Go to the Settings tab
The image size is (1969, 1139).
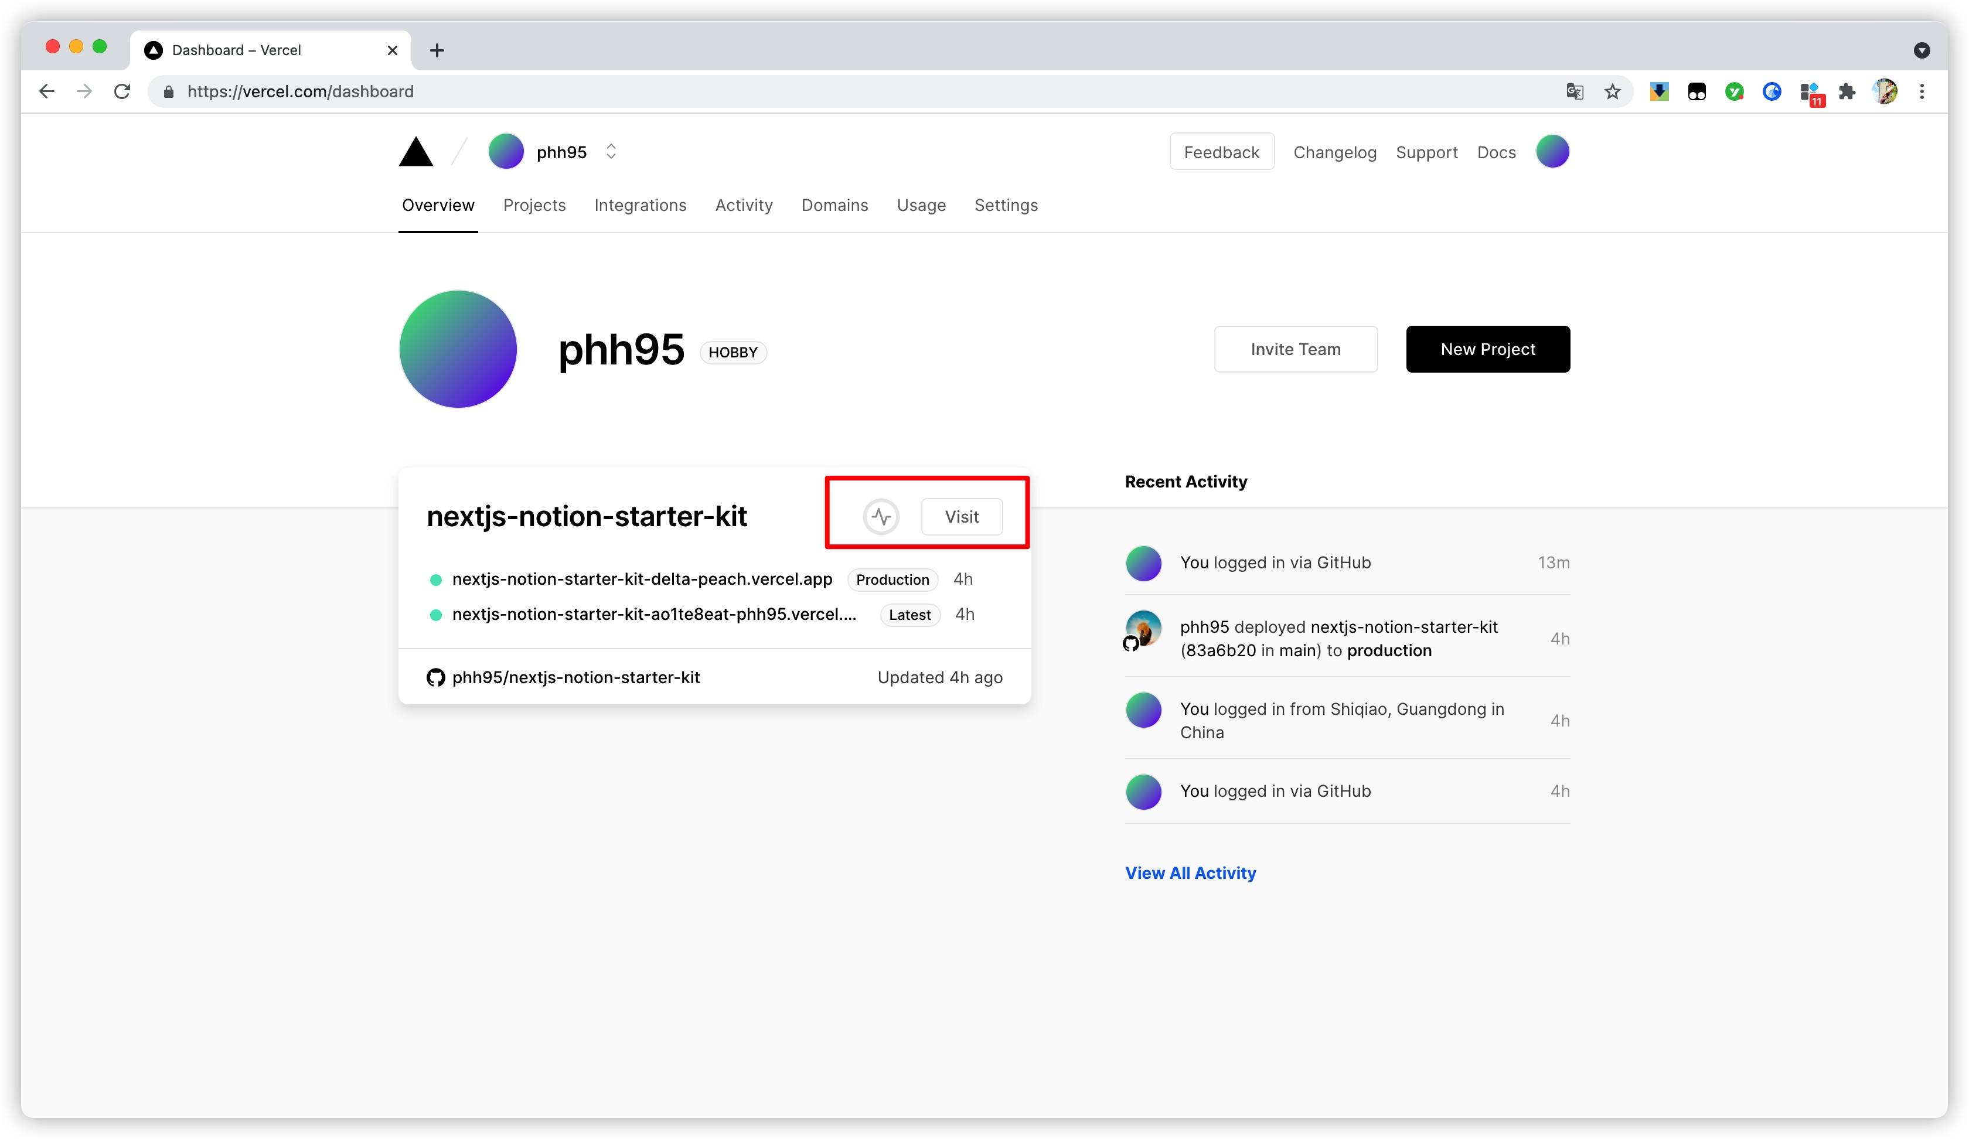pyautogui.click(x=1006, y=204)
